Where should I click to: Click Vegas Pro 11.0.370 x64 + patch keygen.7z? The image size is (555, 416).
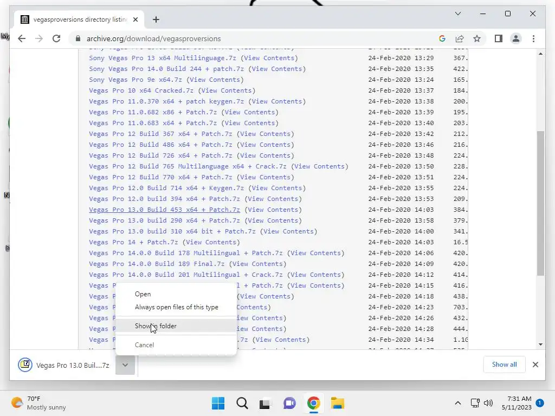(x=166, y=101)
